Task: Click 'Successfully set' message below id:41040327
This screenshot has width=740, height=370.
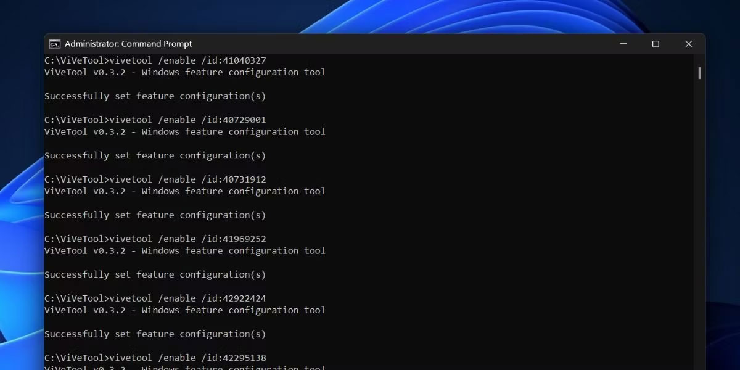Action: tap(155, 96)
